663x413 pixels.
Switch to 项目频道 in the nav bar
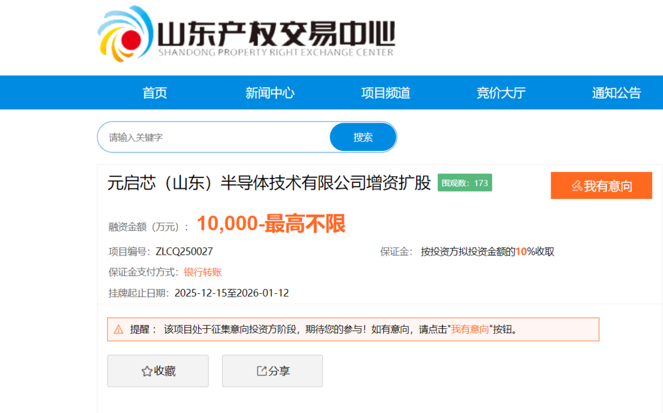386,93
